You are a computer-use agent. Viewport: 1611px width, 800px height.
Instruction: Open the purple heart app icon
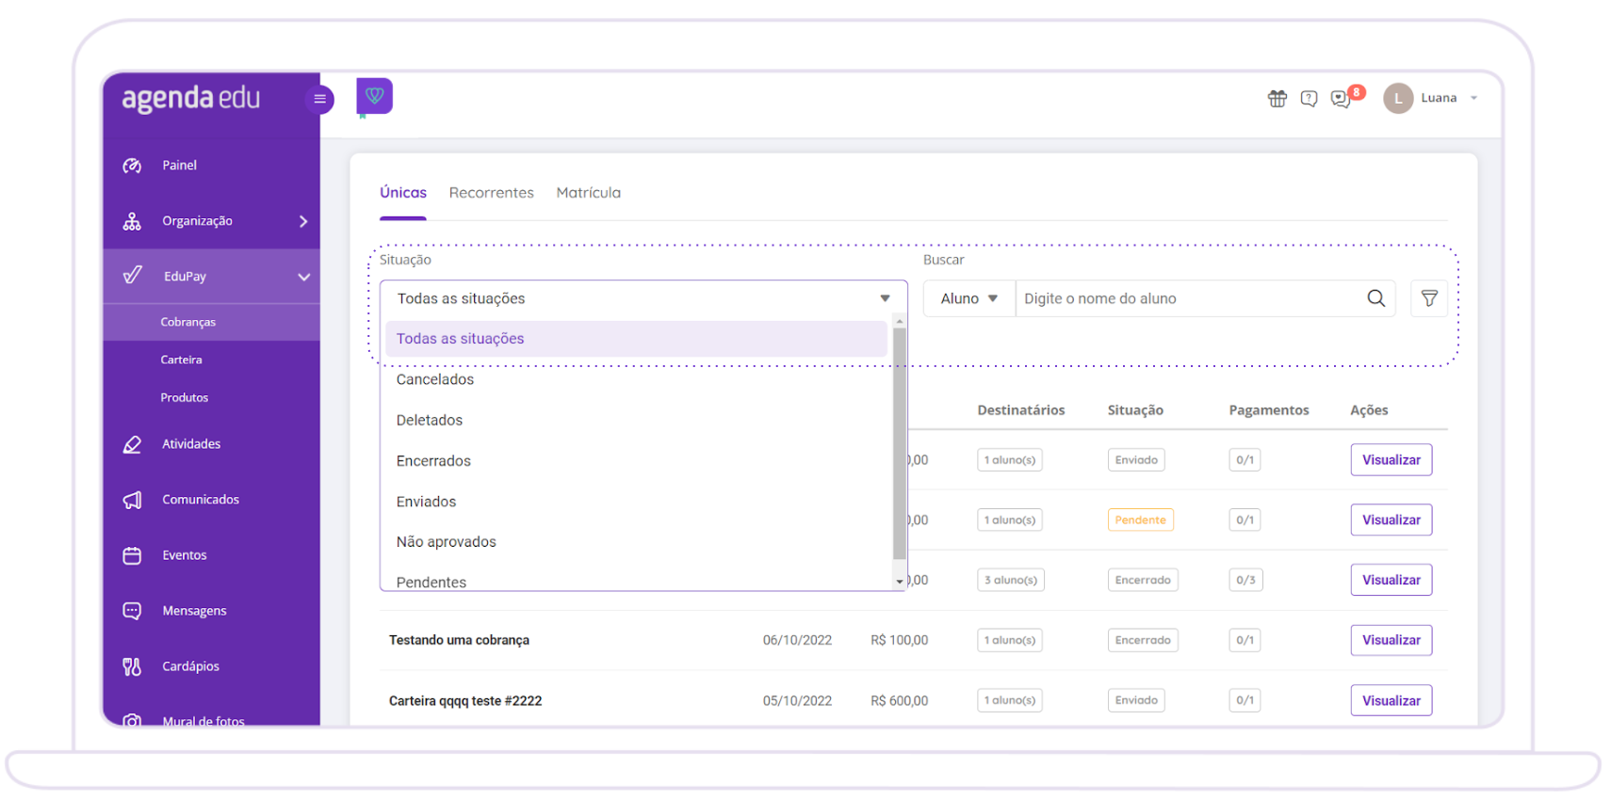pyautogui.click(x=374, y=96)
